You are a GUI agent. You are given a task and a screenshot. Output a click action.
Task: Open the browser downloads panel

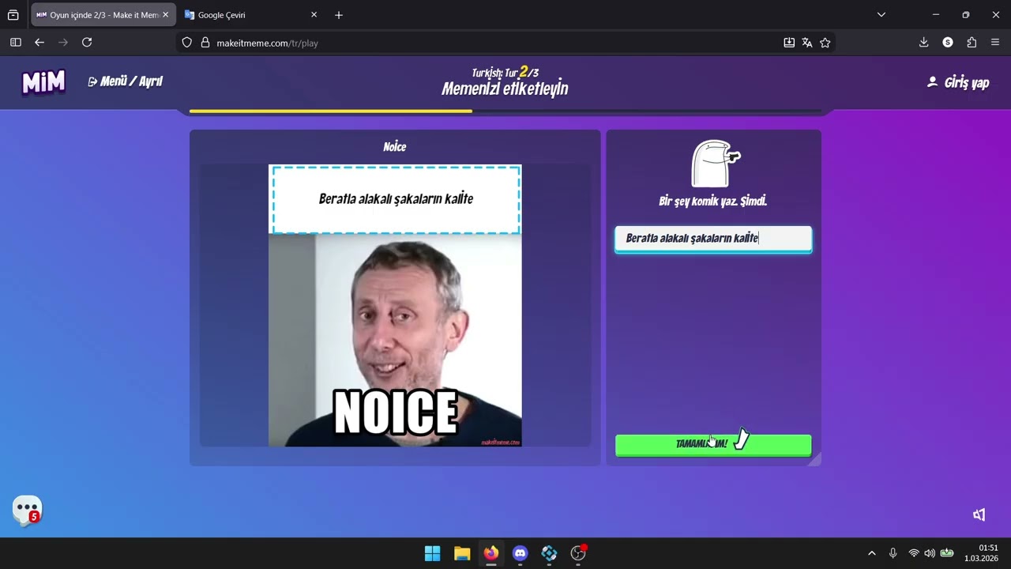click(924, 43)
